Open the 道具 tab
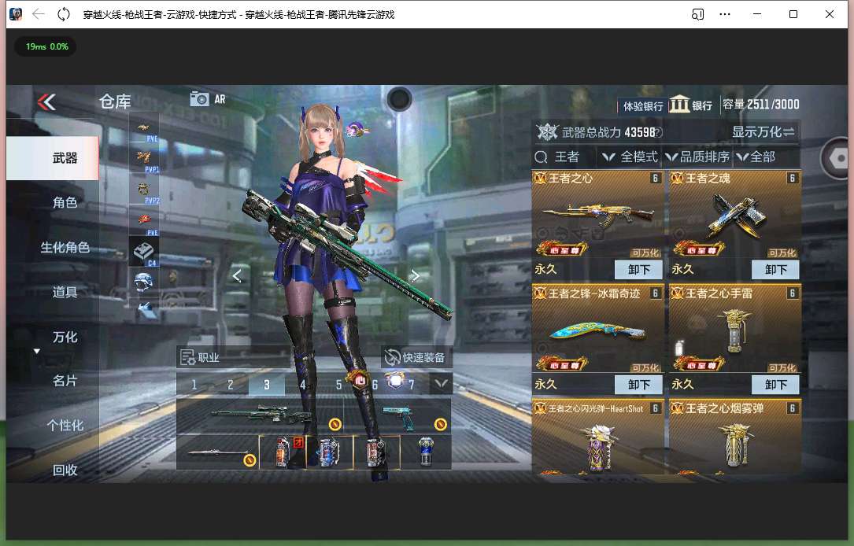 (x=65, y=293)
